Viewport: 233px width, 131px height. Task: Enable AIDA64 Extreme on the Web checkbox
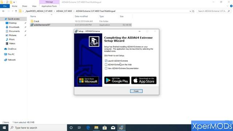106,65
